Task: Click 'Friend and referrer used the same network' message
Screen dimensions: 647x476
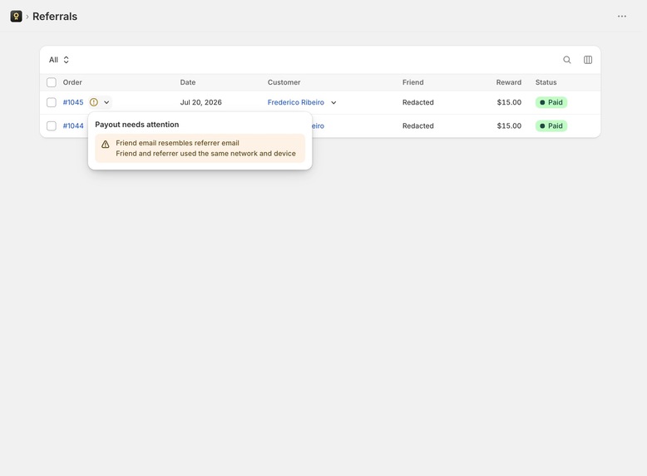Action: (206, 154)
